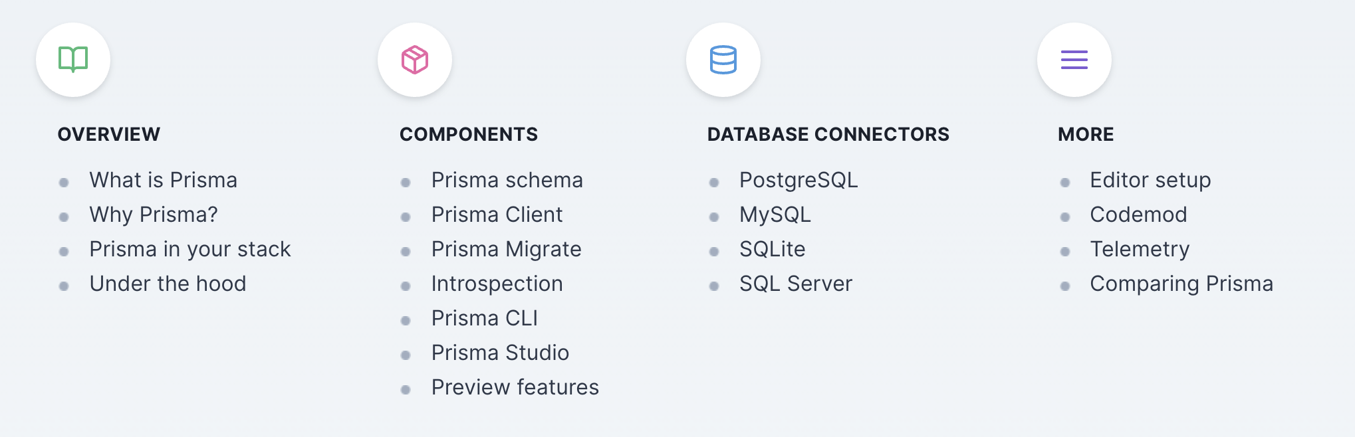Open the Prisma Migrate link
Image resolution: width=1355 pixels, height=437 pixels.
(x=507, y=249)
